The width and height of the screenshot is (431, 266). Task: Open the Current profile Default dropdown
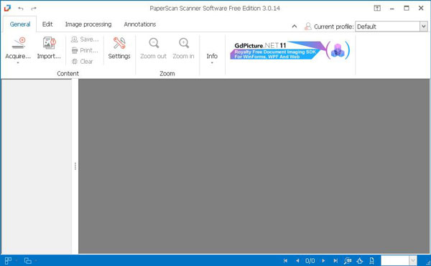coord(423,27)
